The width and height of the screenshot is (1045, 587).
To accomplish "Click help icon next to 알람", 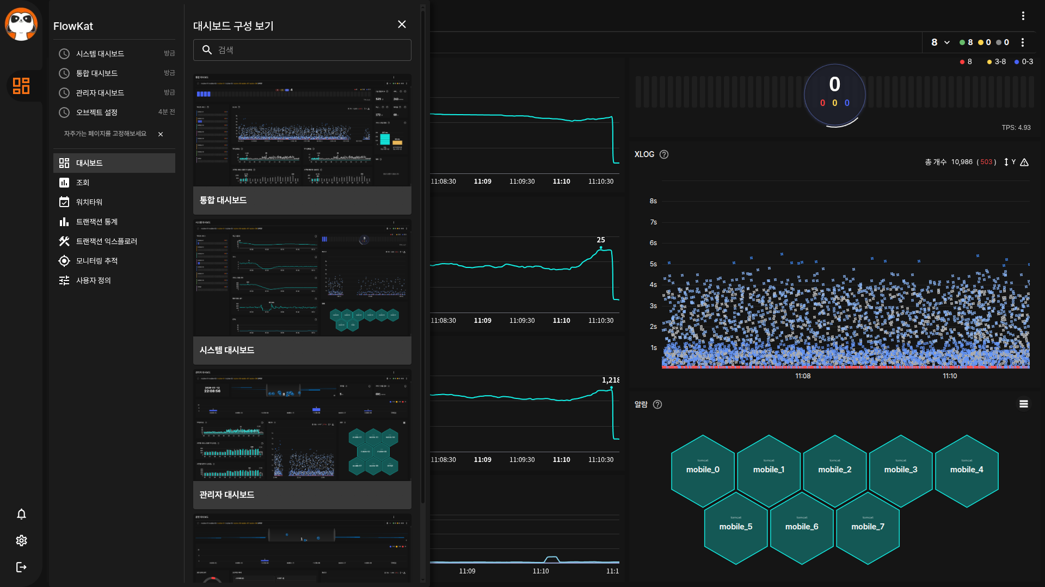I will click(x=657, y=404).
